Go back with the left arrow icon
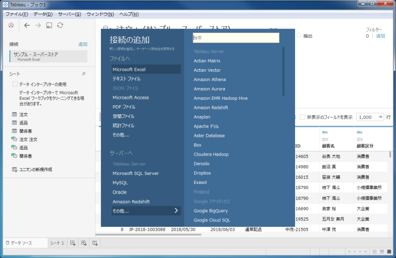Viewport: 396px width, 258px height. click(x=27, y=25)
